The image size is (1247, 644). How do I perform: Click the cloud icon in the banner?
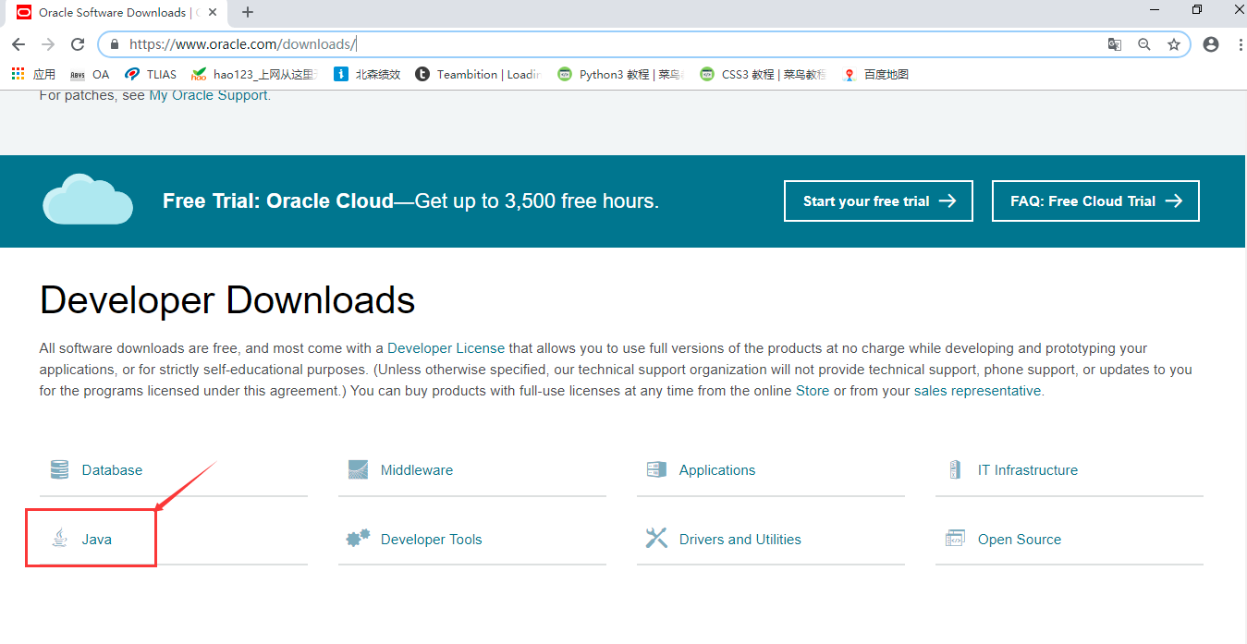pyautogui.click(x=88, y=199)
